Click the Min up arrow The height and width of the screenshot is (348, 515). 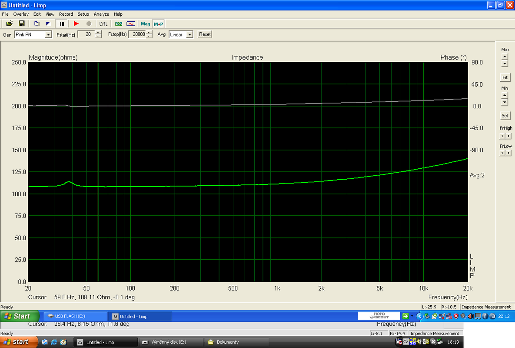coord(505,95)
